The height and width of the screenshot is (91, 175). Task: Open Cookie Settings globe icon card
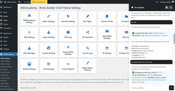point(49,50)
